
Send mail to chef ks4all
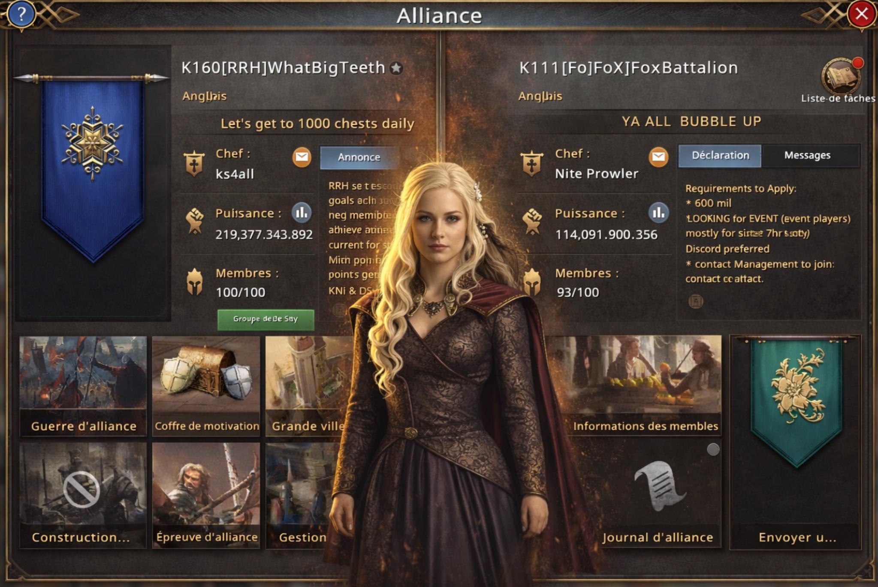pyautogui.click(x=302, y=157)
